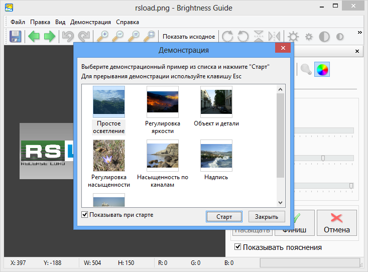Viewport: 368px width, 272px height.
Task: Rotate image clockwise icon
Action: coord(227,36)
